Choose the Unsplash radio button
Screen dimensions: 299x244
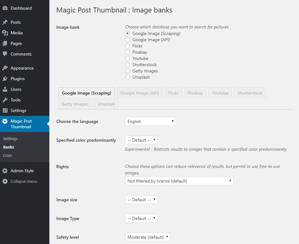(x=127, y=77)
